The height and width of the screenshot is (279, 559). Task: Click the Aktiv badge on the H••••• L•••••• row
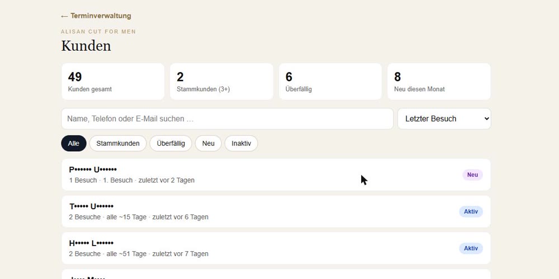(471, 248)
